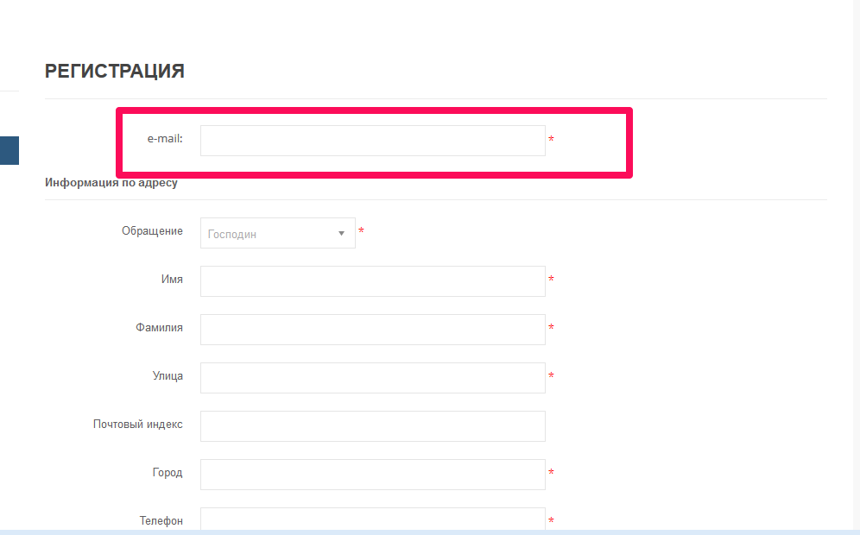860x535 pixels.
Task: Focus the Телефон input field
Action: (x=373, y=519)
